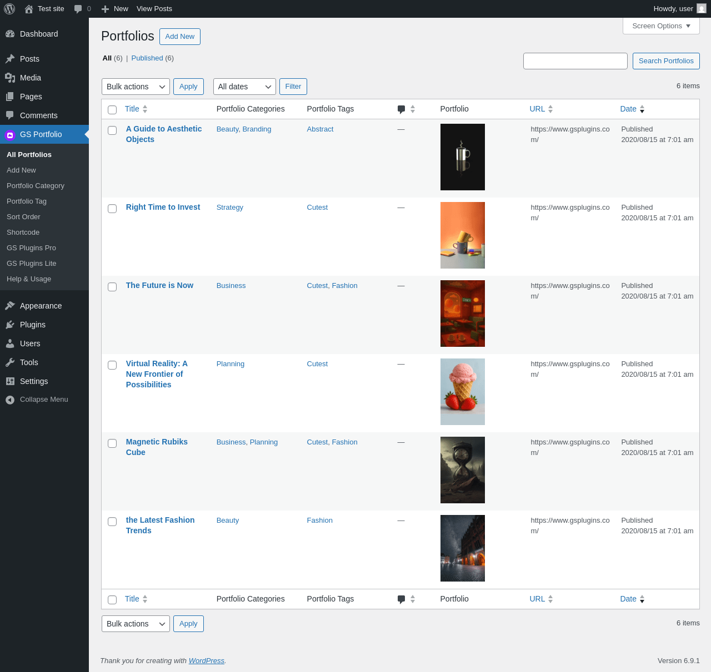Open the coffee mug portfolio thumbnail
This screenshot has width=711, height=672.
(463, 157)
